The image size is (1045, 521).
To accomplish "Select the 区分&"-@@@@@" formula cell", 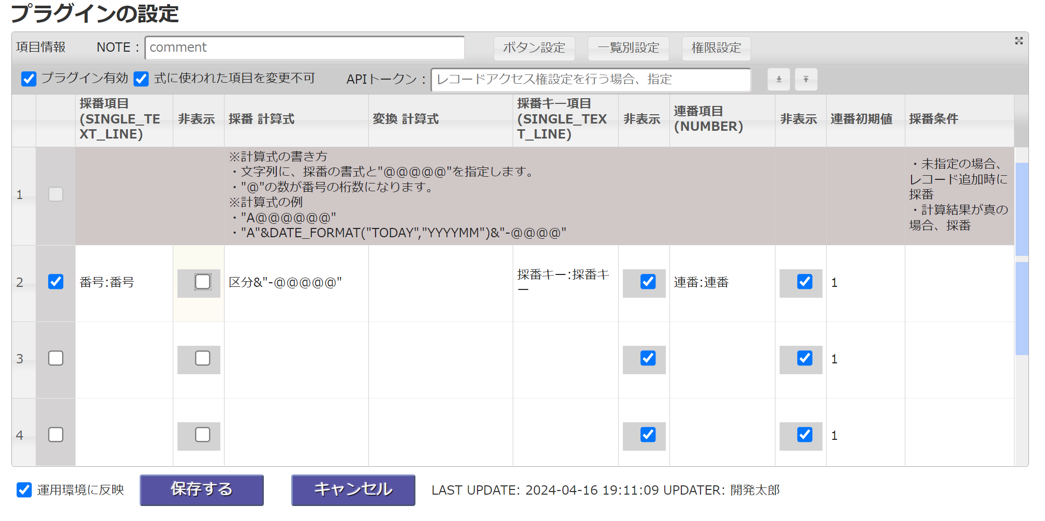I will pos(296,283).
